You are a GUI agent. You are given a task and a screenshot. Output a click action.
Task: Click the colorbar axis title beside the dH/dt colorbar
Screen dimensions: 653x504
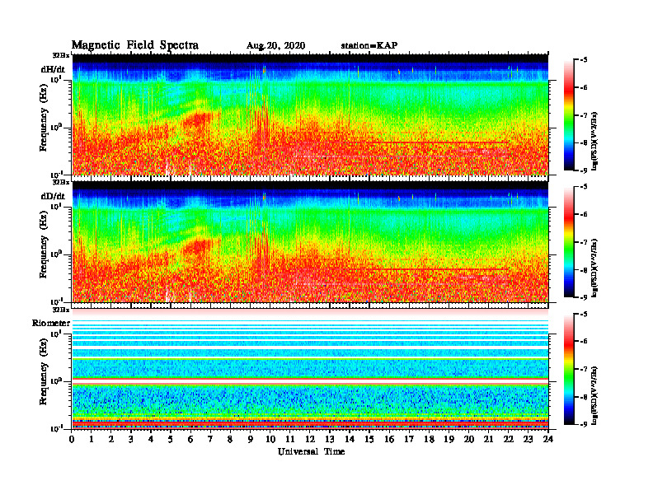pos(594,141)
